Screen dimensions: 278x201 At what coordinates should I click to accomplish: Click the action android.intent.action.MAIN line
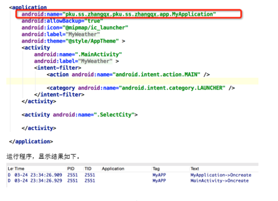click(128, 75)
